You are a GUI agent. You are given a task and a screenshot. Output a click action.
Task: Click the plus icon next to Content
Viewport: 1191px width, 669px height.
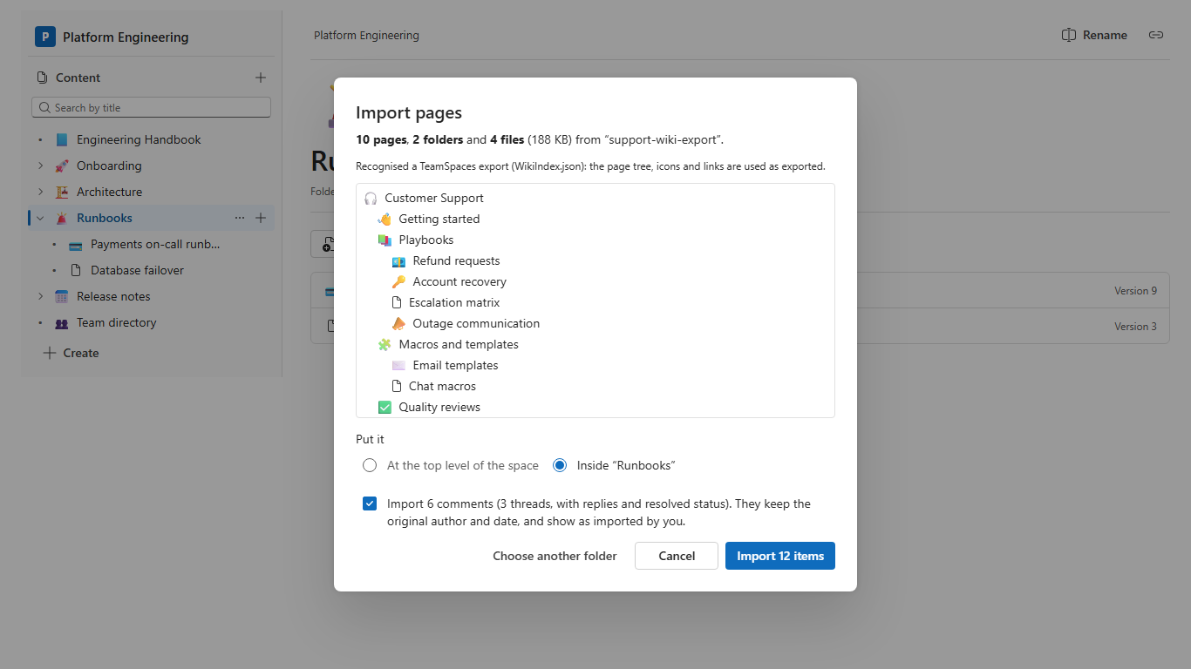[261, 78]
